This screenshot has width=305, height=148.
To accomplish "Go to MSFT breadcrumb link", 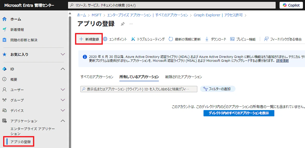I will 97,15.
